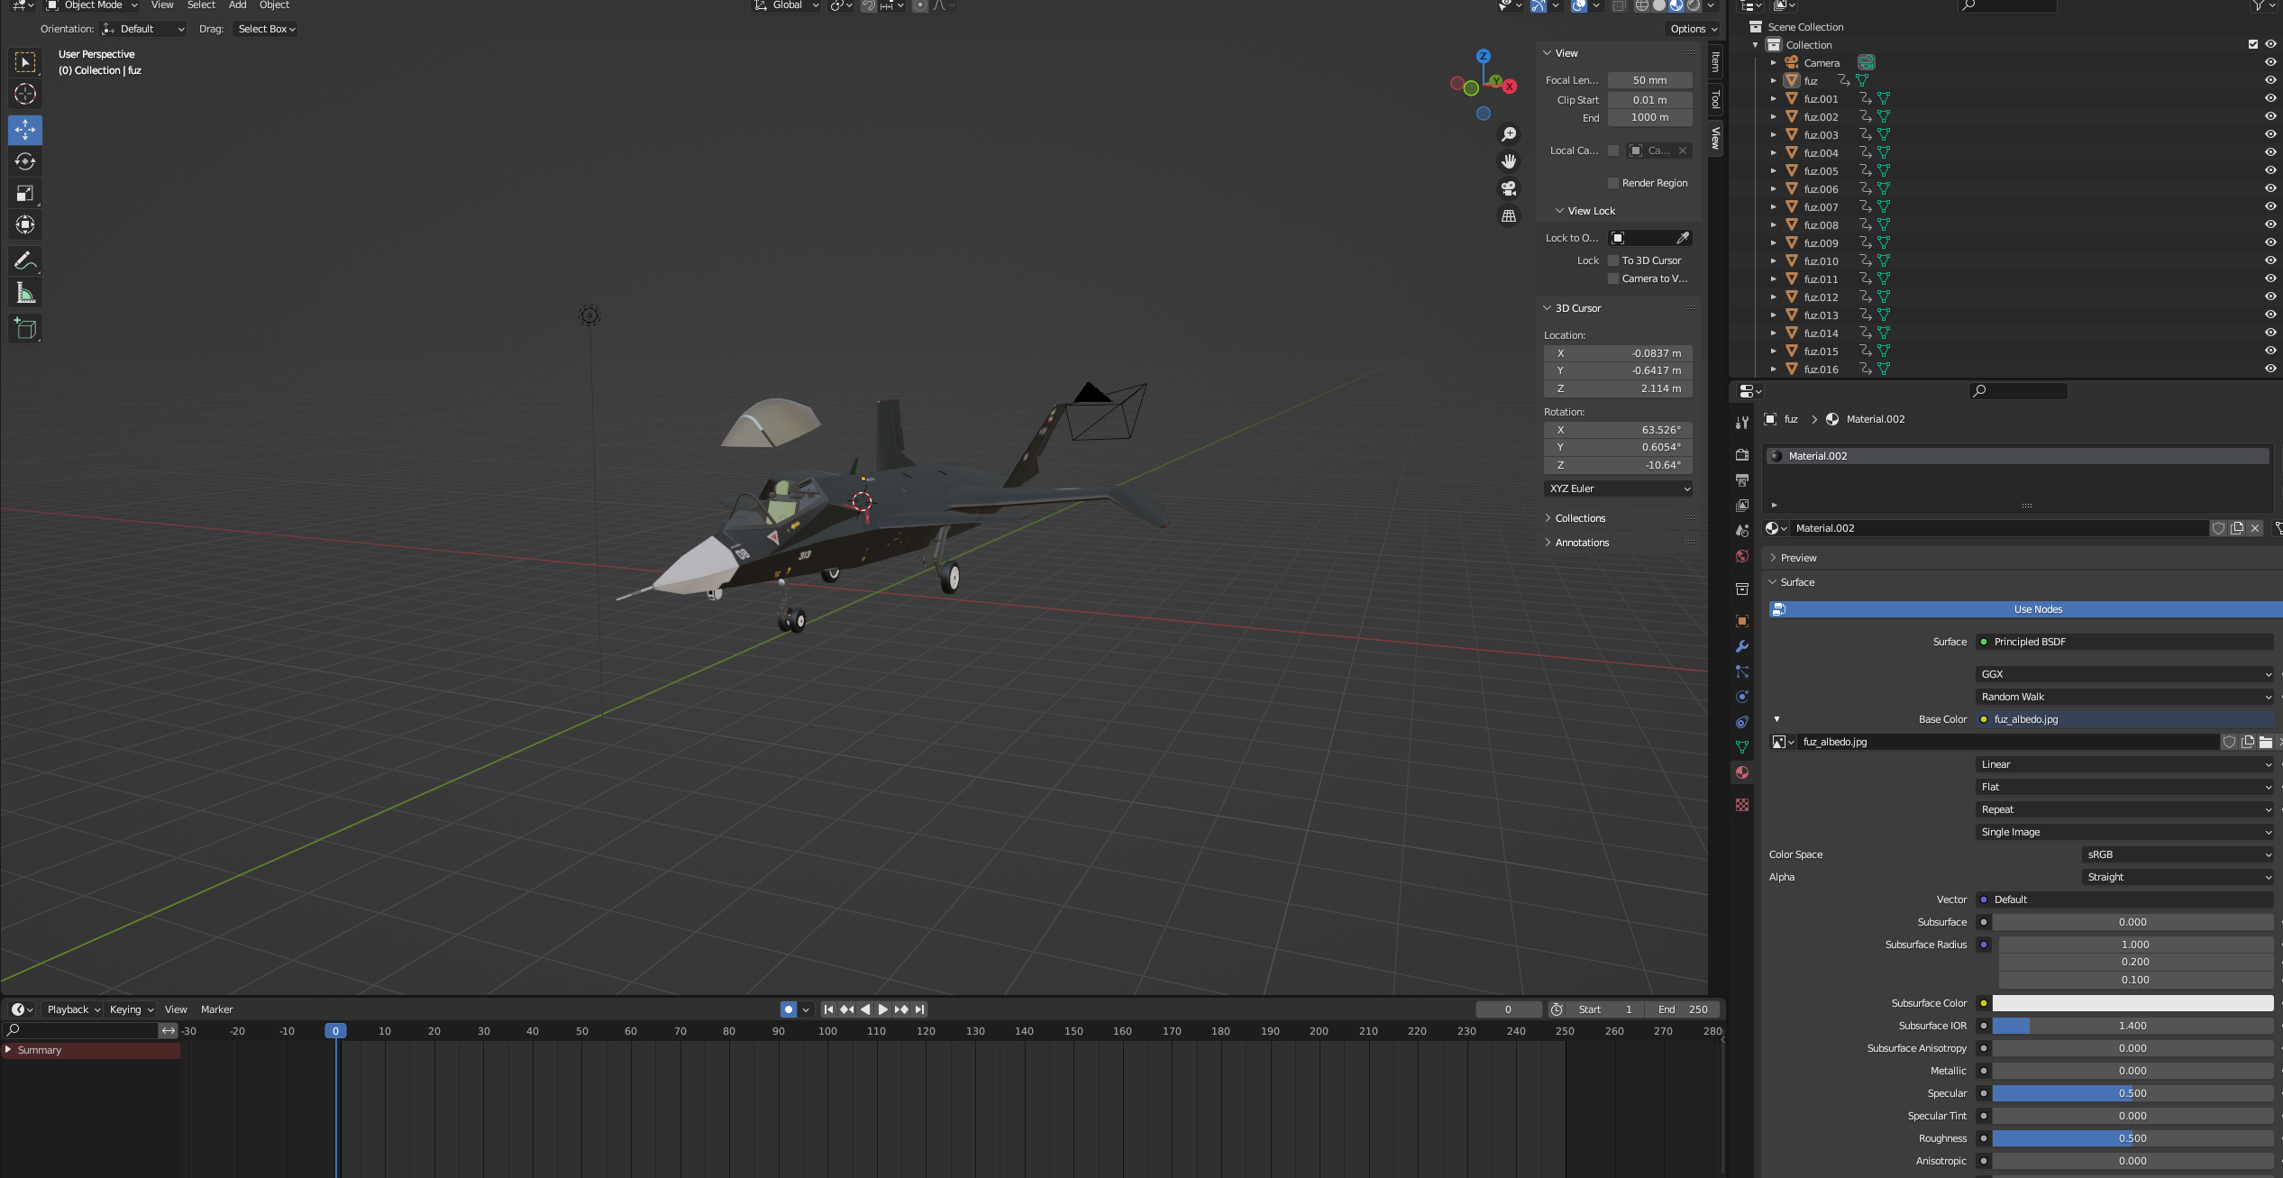
Task: Select the Measure tool
Action: pyautogui.click(x=25, y=293)
